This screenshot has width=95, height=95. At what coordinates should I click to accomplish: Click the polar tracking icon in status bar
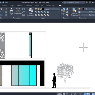tap(75, 94)
